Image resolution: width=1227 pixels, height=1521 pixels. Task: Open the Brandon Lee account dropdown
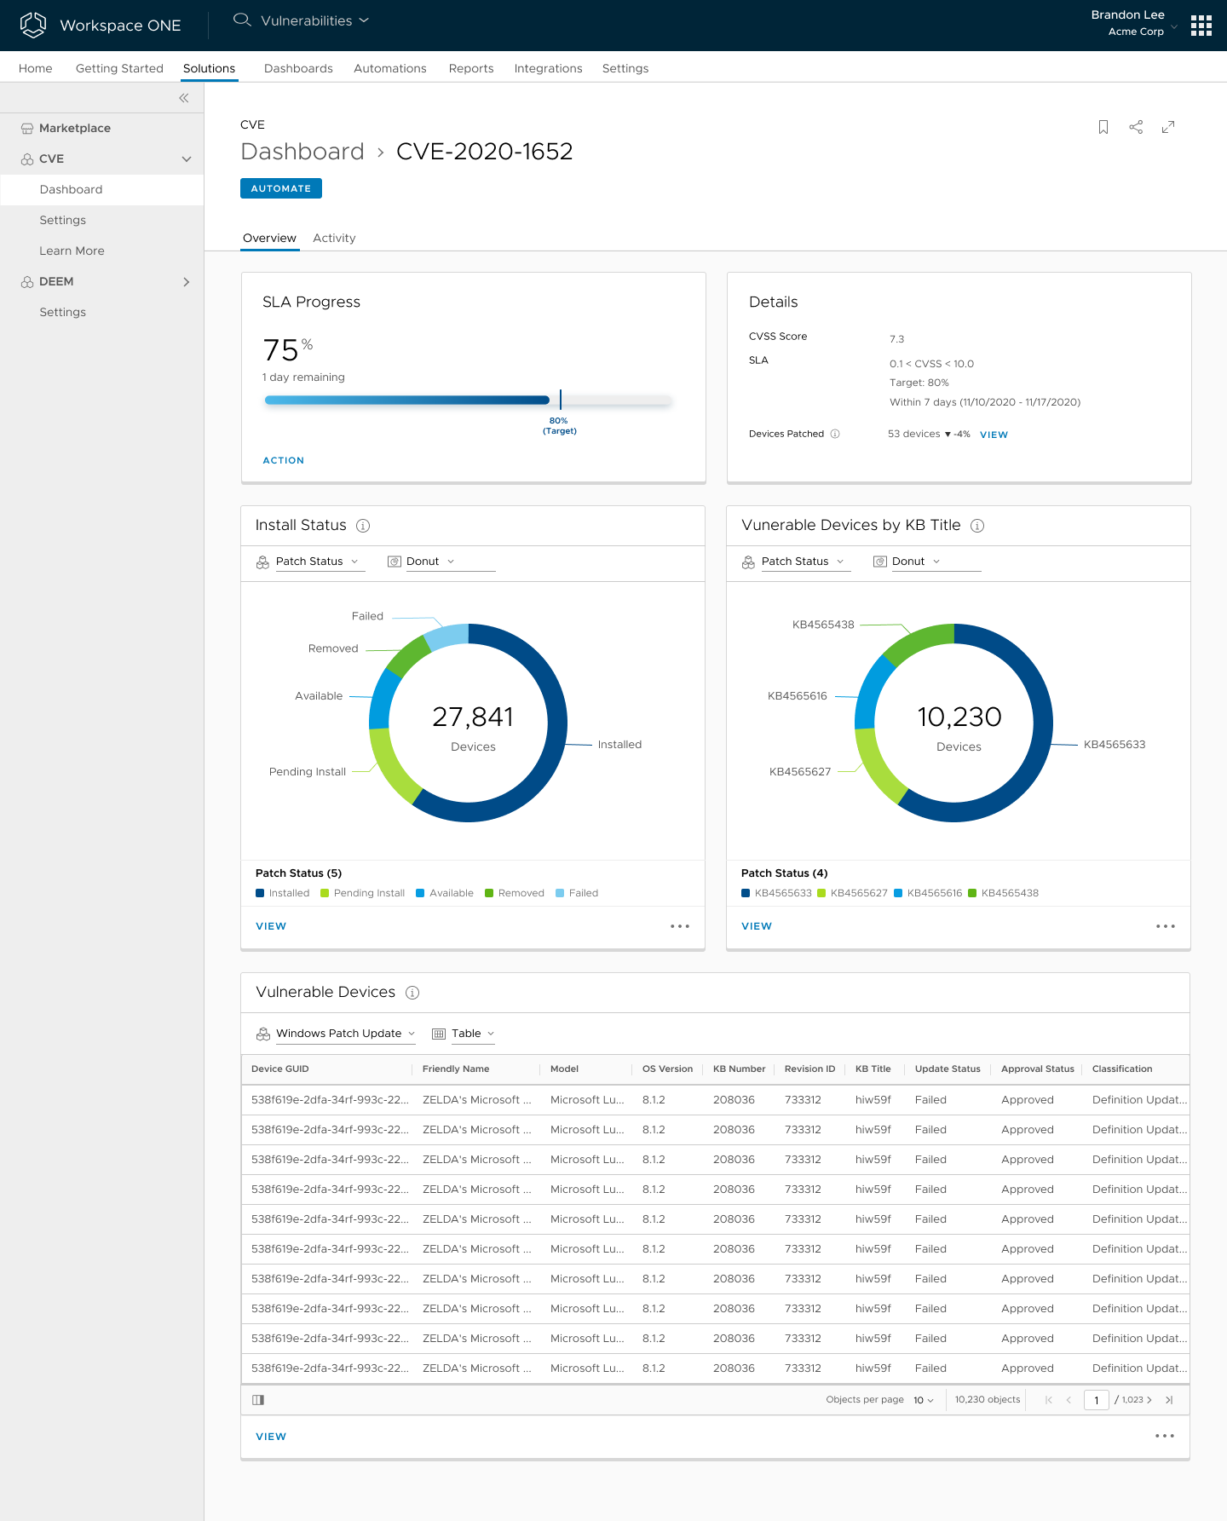coord(1133,23)
